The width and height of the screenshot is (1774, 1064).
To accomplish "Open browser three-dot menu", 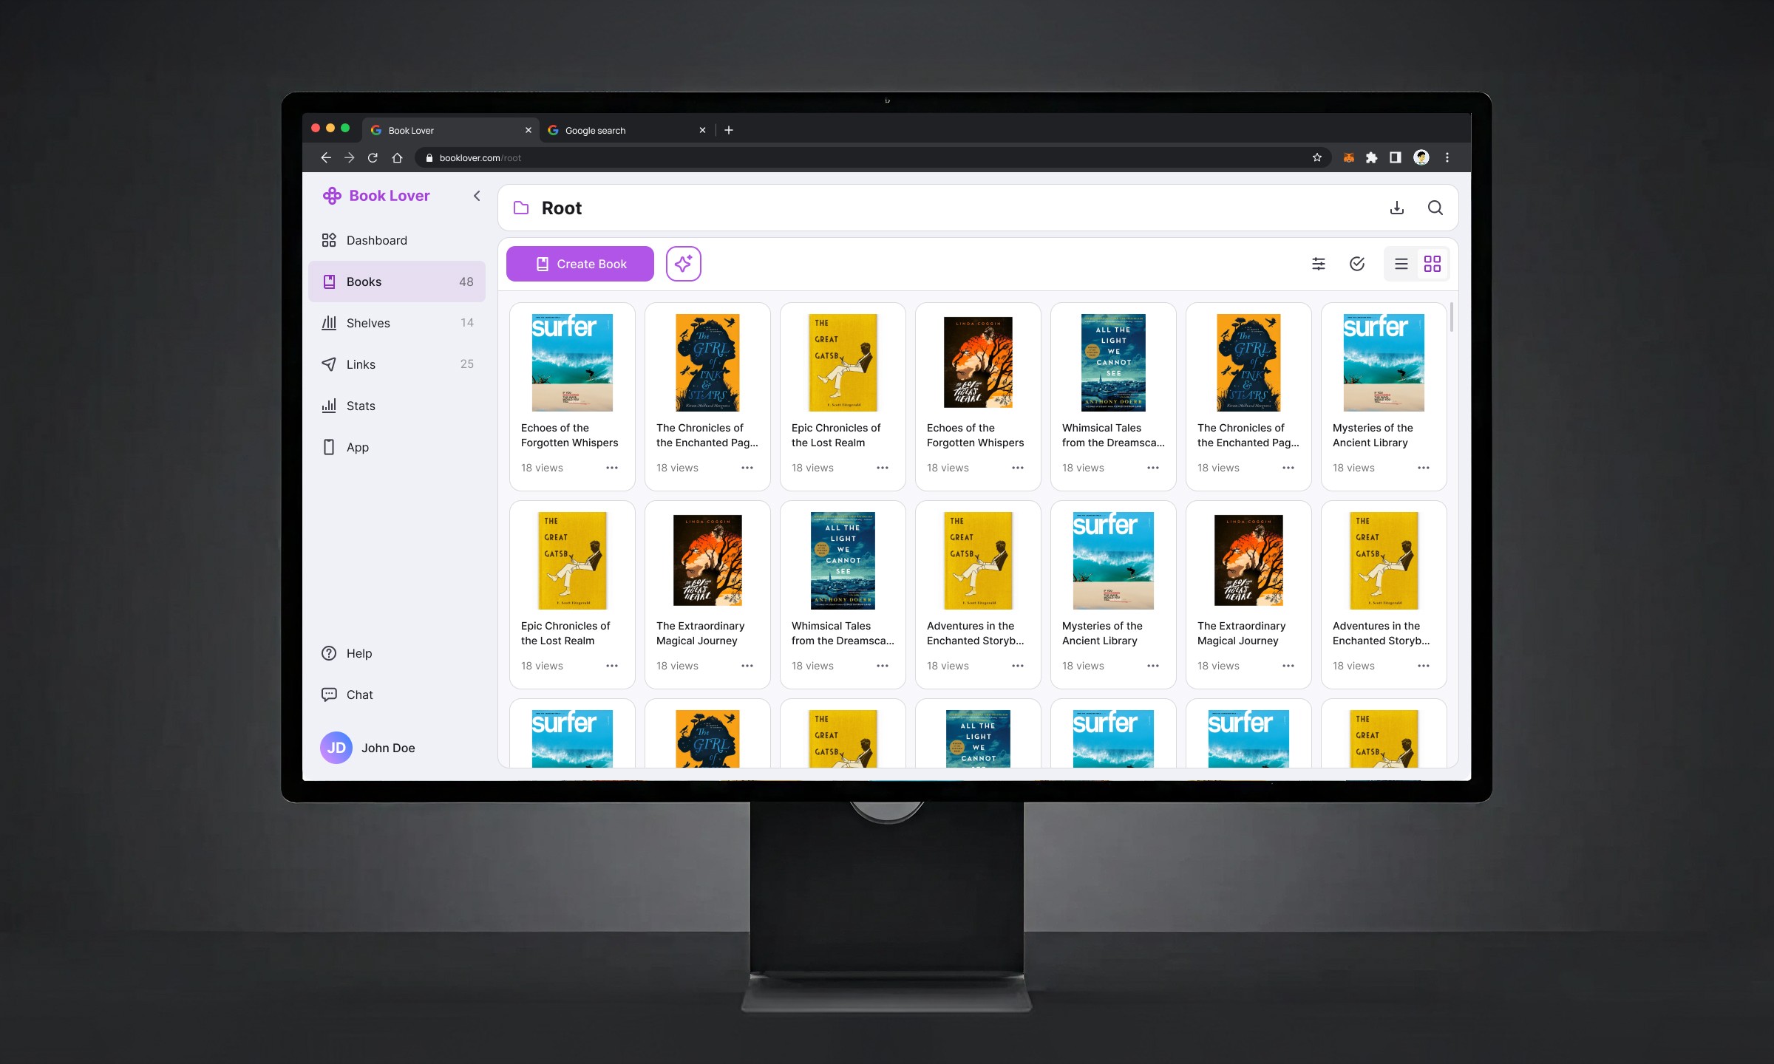I will [1447, 157].
